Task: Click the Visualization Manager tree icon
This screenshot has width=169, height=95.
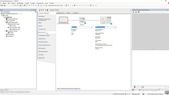Action: 7,31
